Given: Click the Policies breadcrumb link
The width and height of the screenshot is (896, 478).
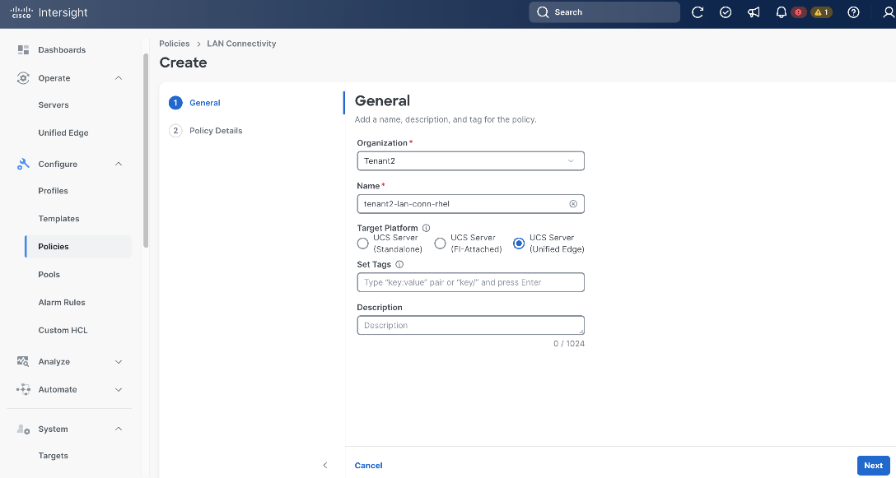Looking at the screenshot, I should (175, 44).
